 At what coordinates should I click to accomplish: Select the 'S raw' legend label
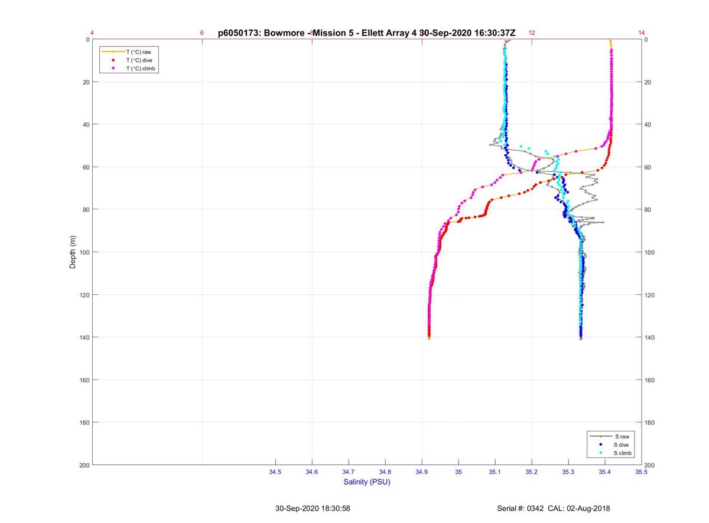pos(622,436)
